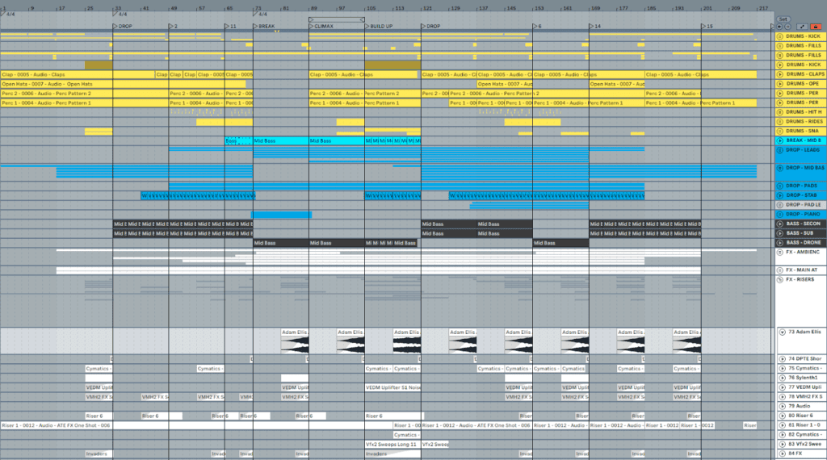The width and height of the screenshot is (827, 460).
Task: Unfold the 77 VEDM Upli track
Action: click(x=782, y=387)
